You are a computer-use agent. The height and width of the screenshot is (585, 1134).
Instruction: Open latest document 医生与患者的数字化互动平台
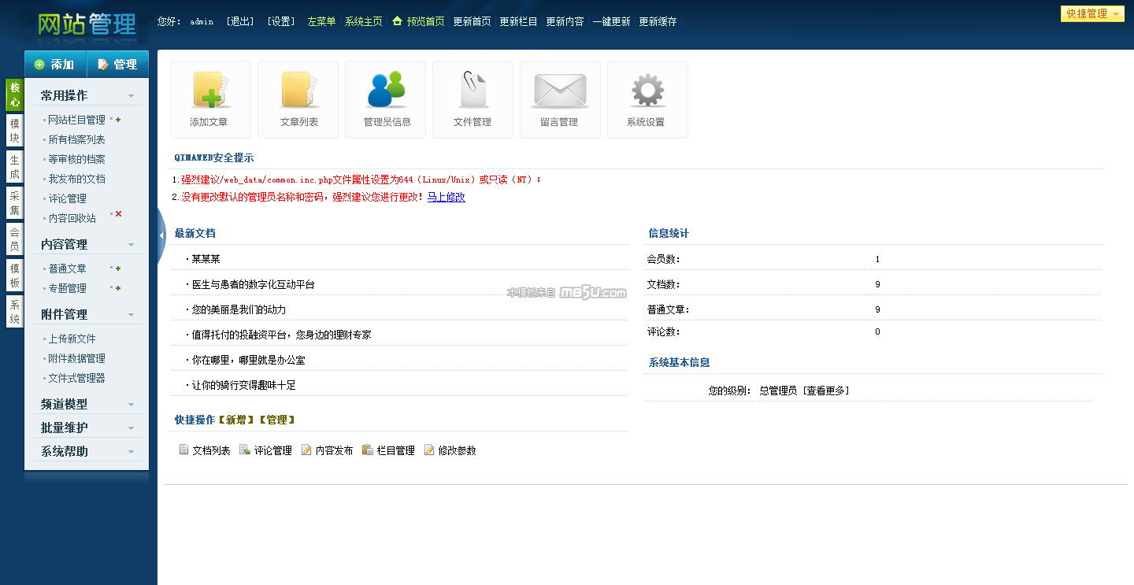coord(253,284)
